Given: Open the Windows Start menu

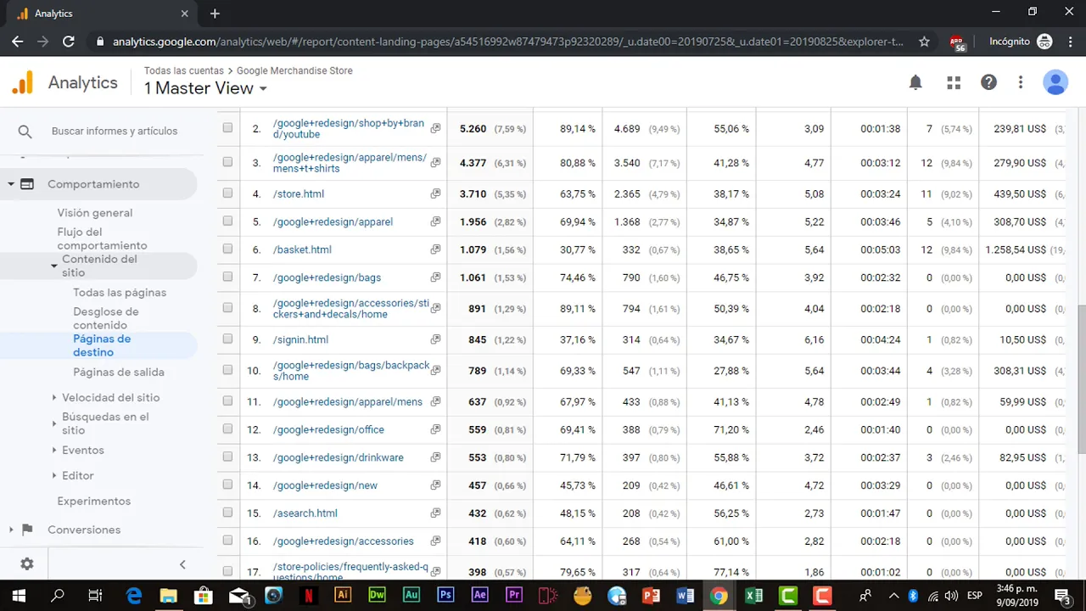Looking at the screenshot, I should click(x=18, y=596).
